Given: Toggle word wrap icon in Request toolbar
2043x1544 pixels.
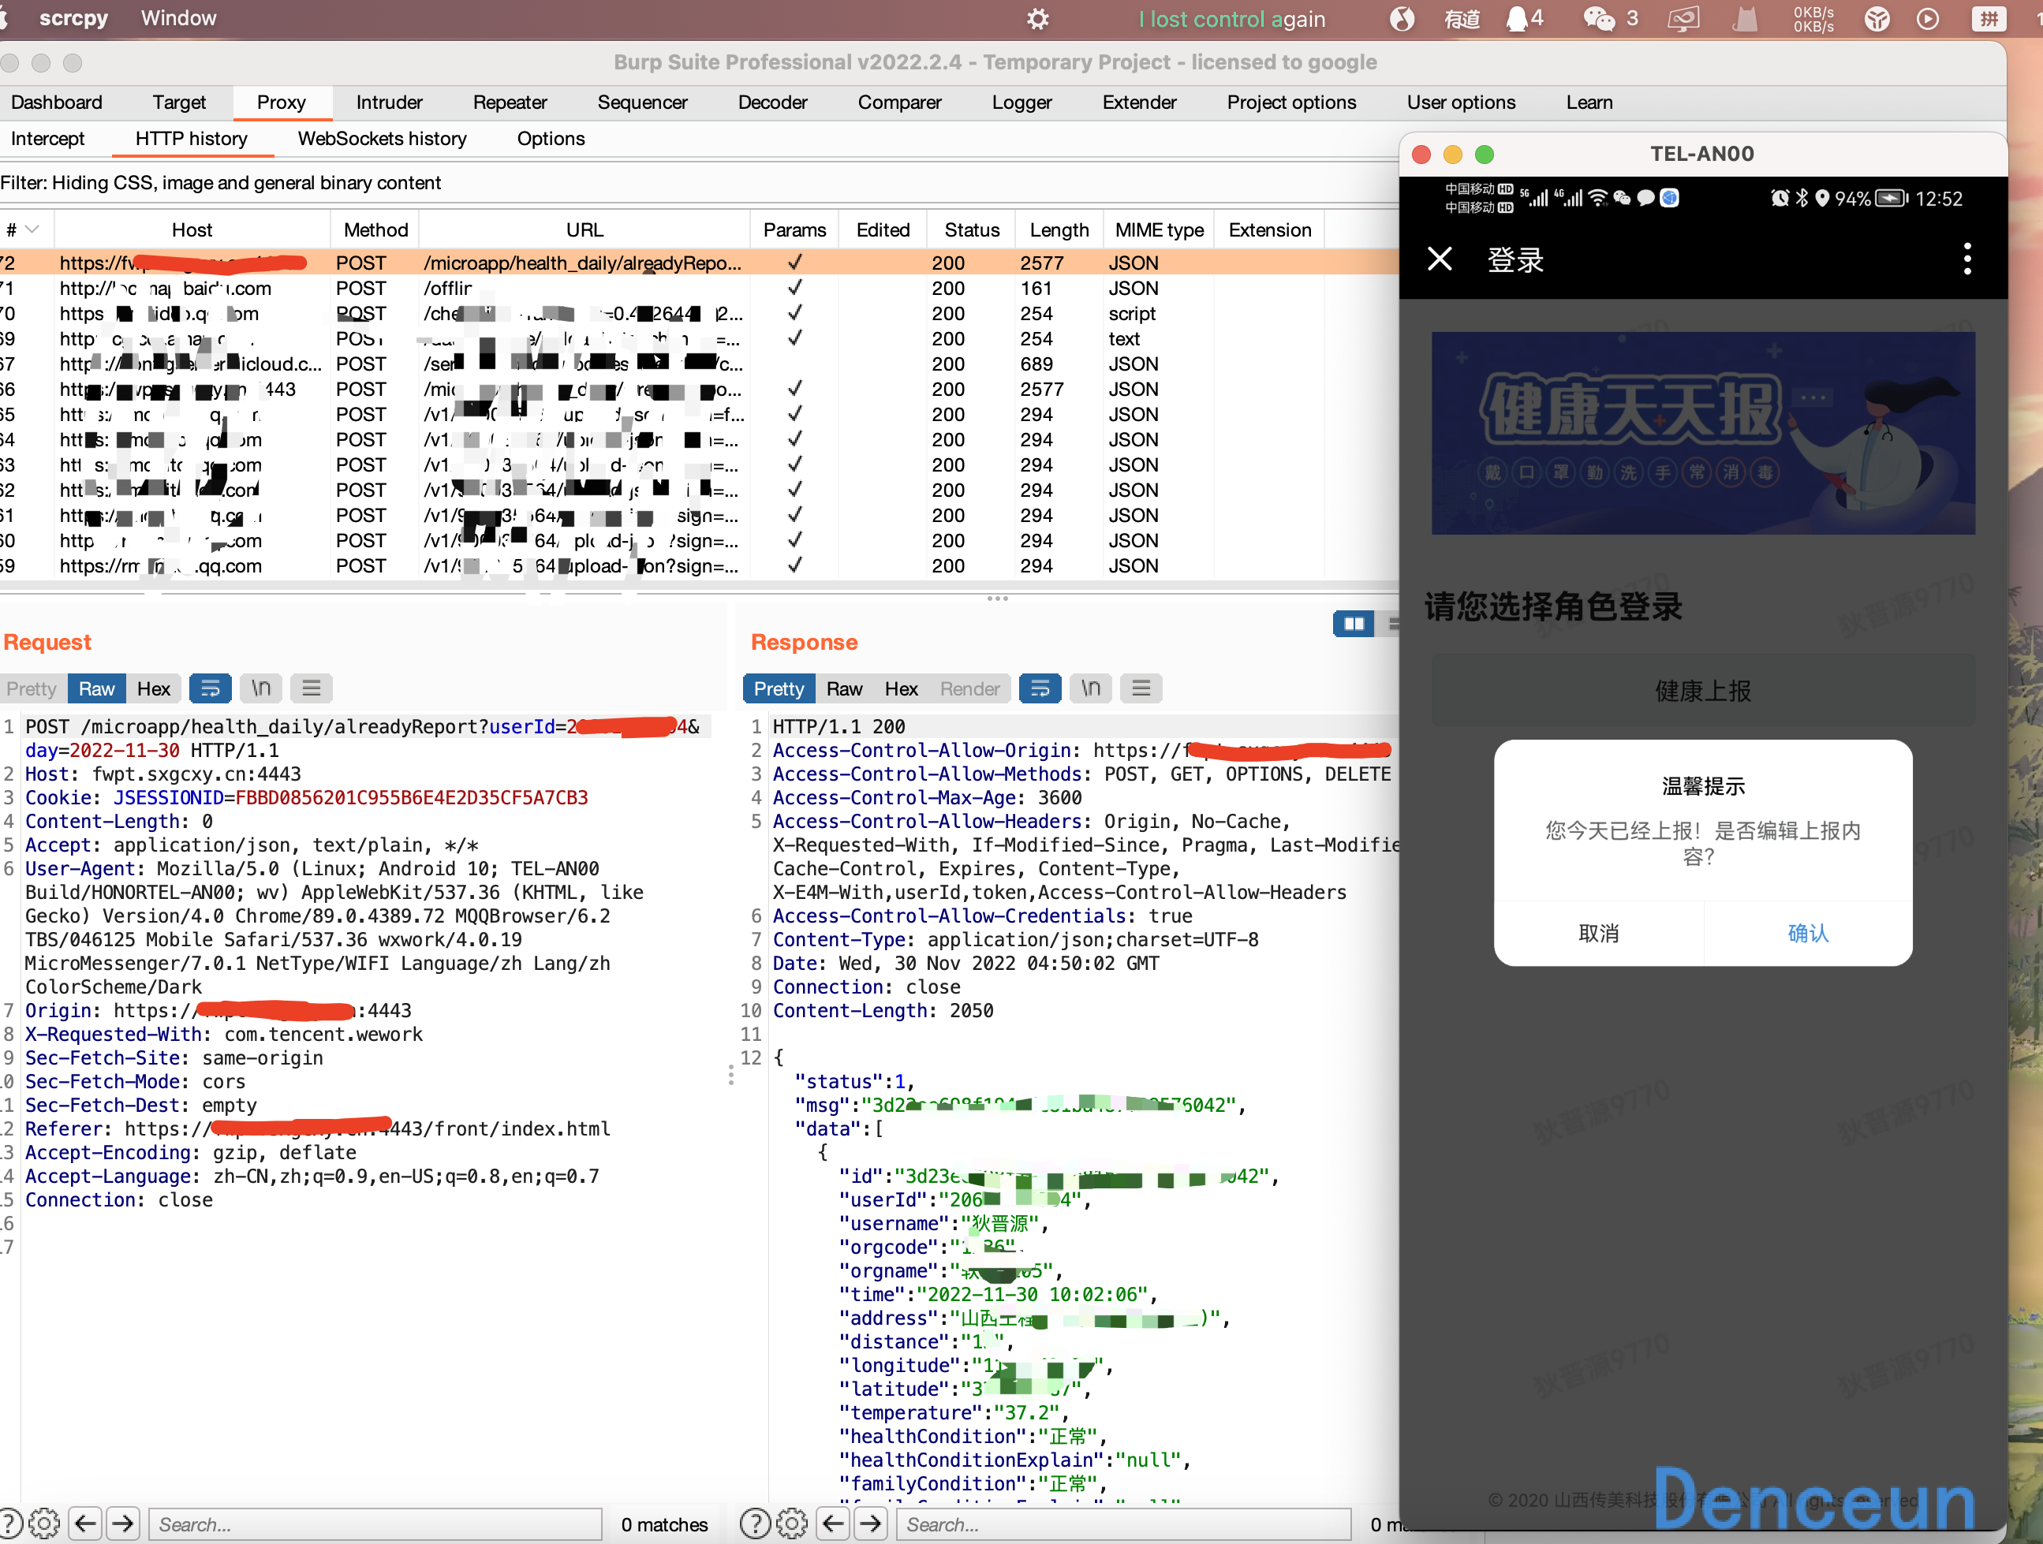Looking at the screenshot, I should click(210, 688).
